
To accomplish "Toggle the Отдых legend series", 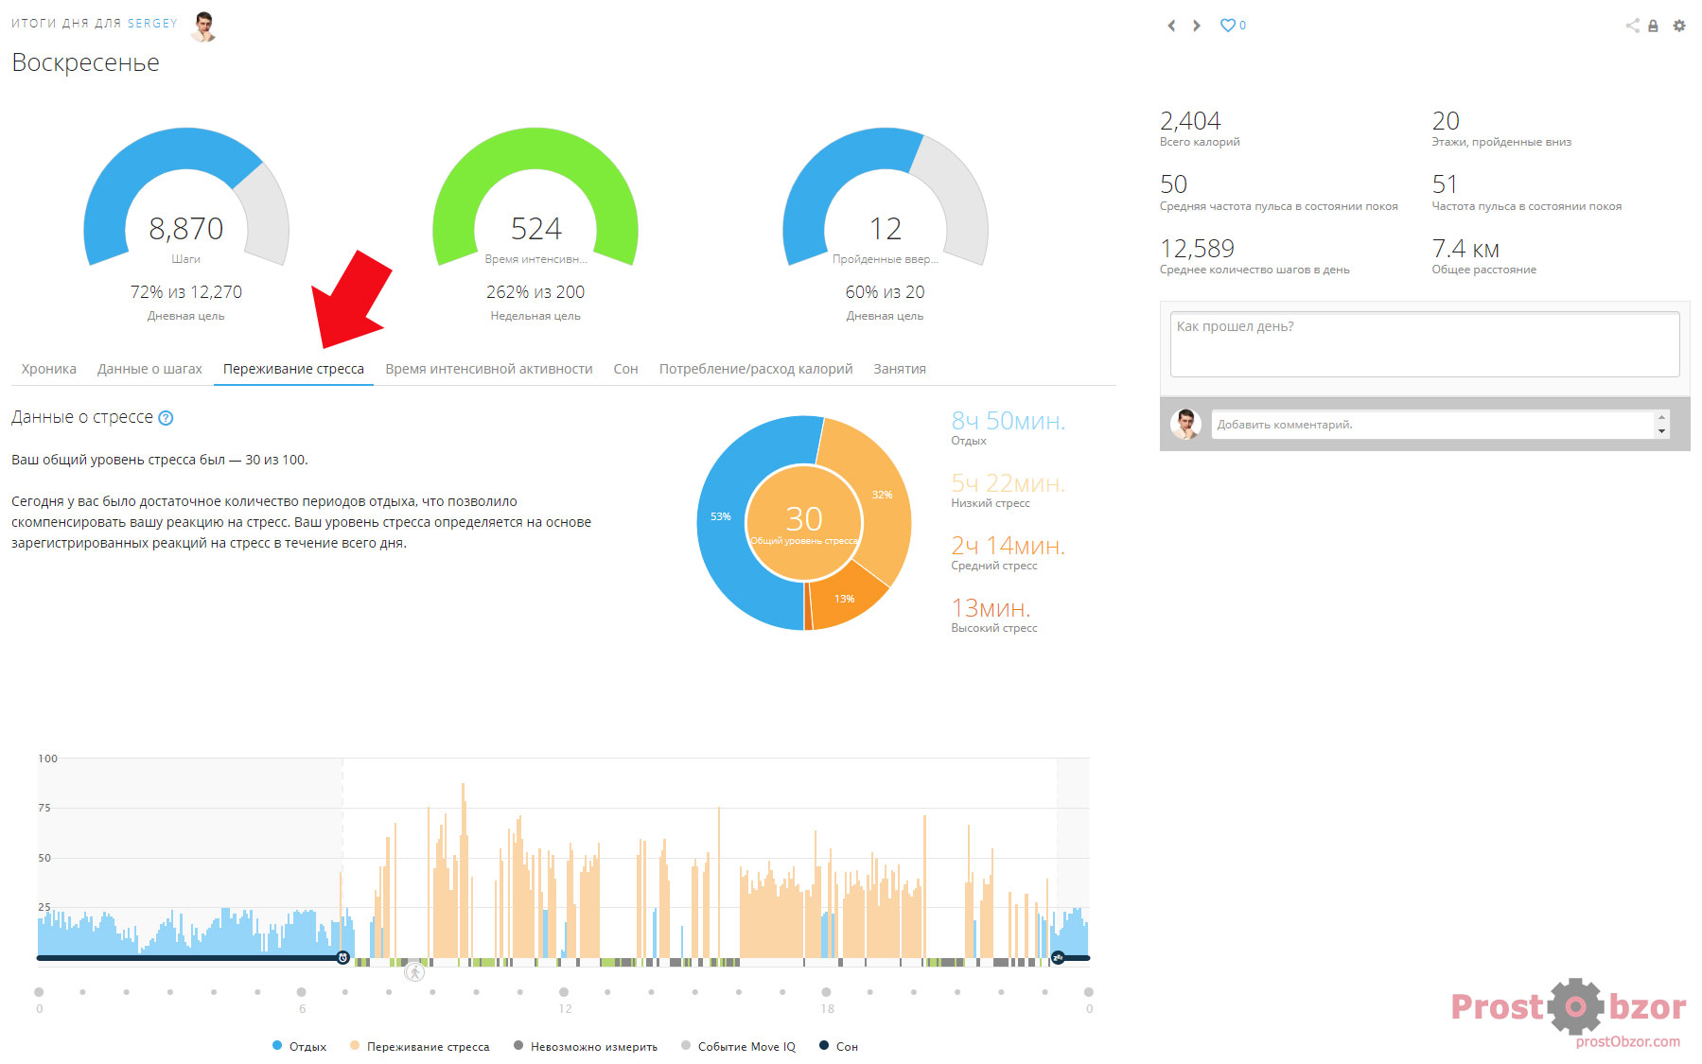I will [299, 1046].
